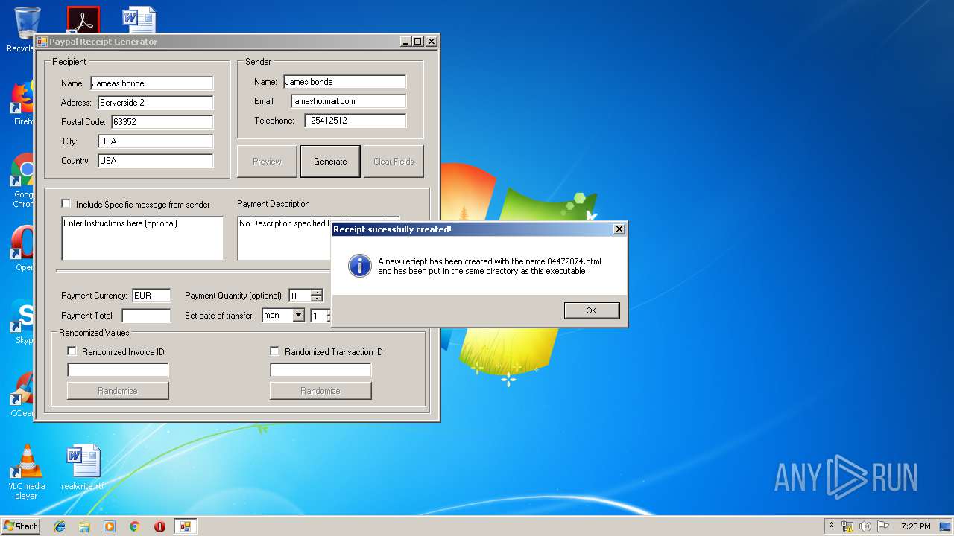Screen dimensions: 954x536
Task: Check the Randomized Transaction ID box
Action: 275,351
